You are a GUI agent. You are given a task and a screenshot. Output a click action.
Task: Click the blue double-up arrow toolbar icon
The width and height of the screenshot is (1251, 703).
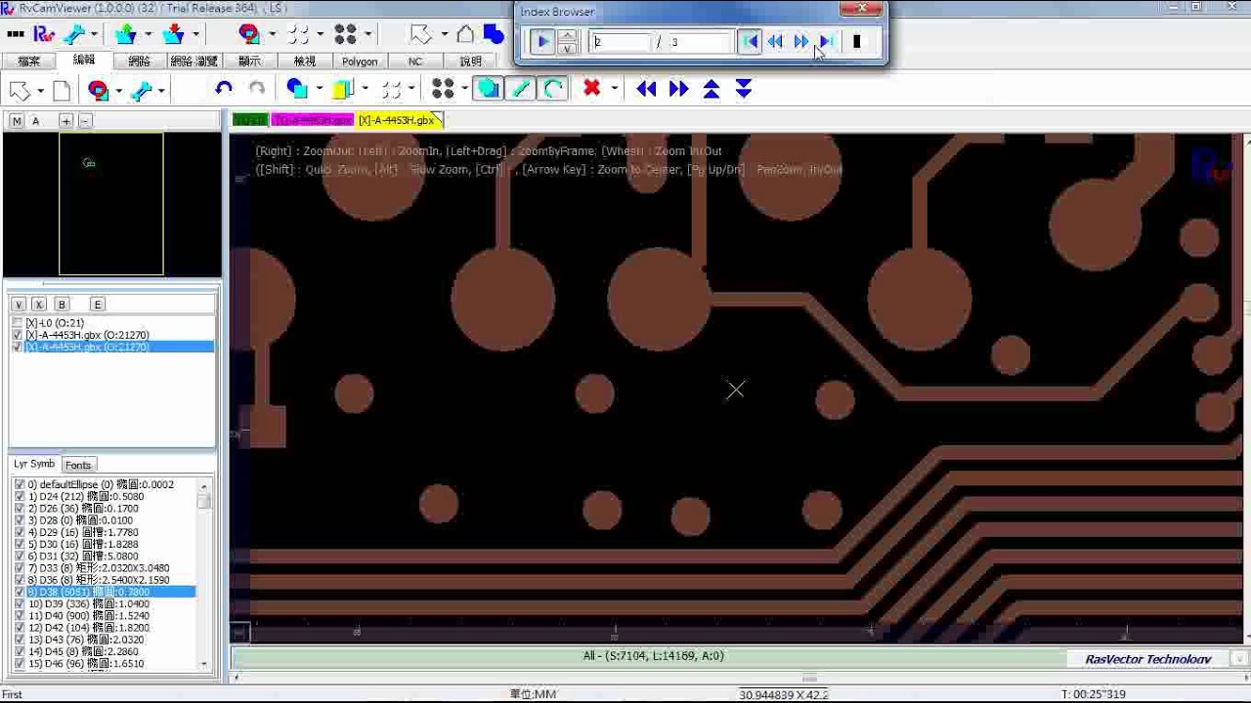712,89
